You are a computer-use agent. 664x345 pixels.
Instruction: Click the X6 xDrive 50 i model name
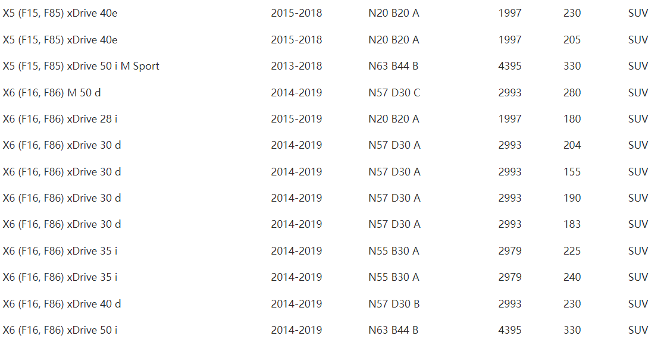pos(60,330)
